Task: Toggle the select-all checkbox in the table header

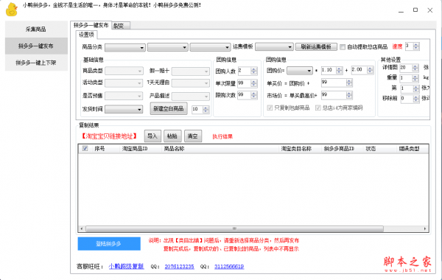Action: tap(85, 149)
